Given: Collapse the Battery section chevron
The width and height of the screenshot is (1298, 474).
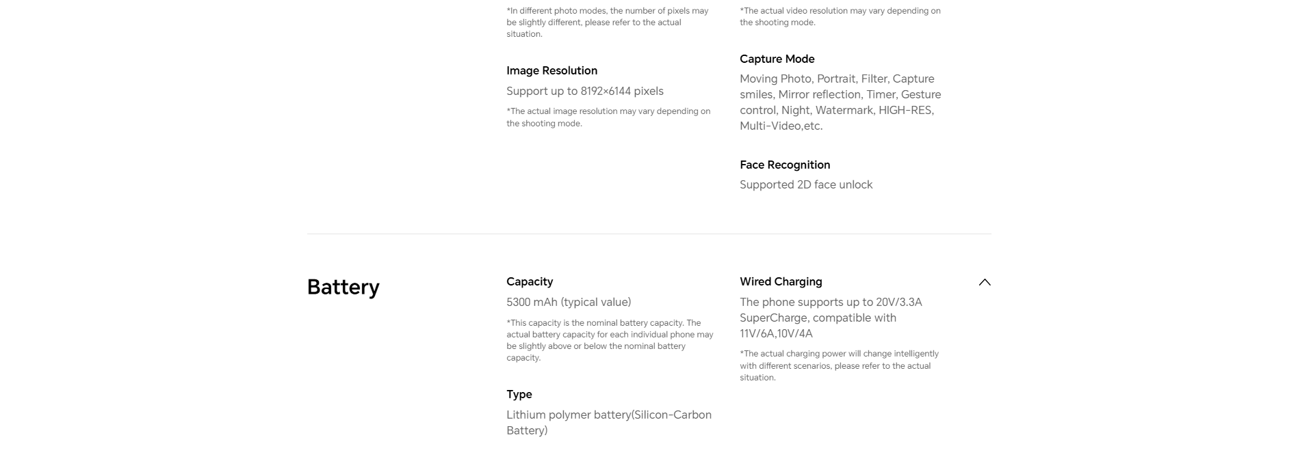Looking at the screenshot, I should (984, 282).
